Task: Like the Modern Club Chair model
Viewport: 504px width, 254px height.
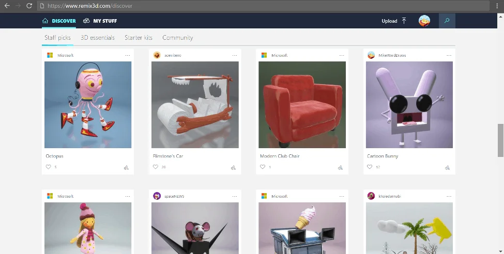Action: point(262,167)
